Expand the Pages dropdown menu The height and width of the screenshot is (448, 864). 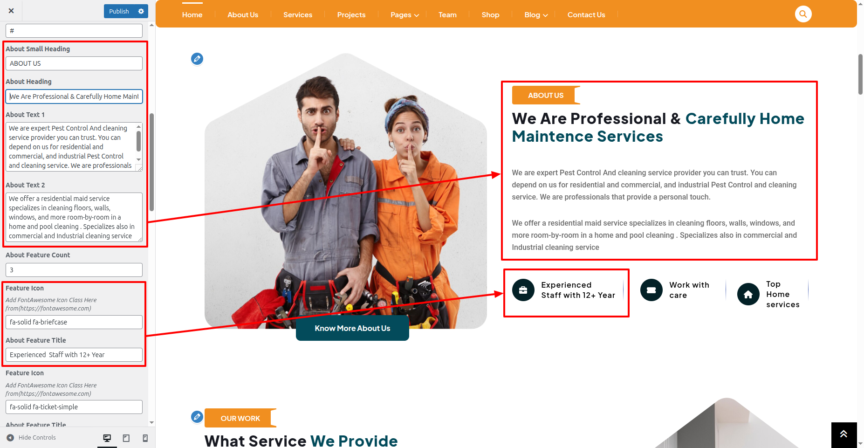point(405,15)
